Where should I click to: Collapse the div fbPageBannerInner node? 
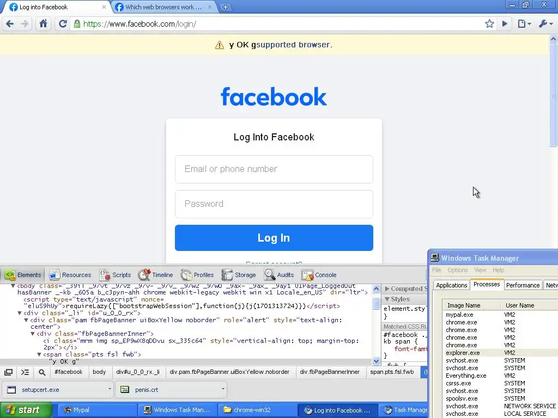(x=32, y=334)
